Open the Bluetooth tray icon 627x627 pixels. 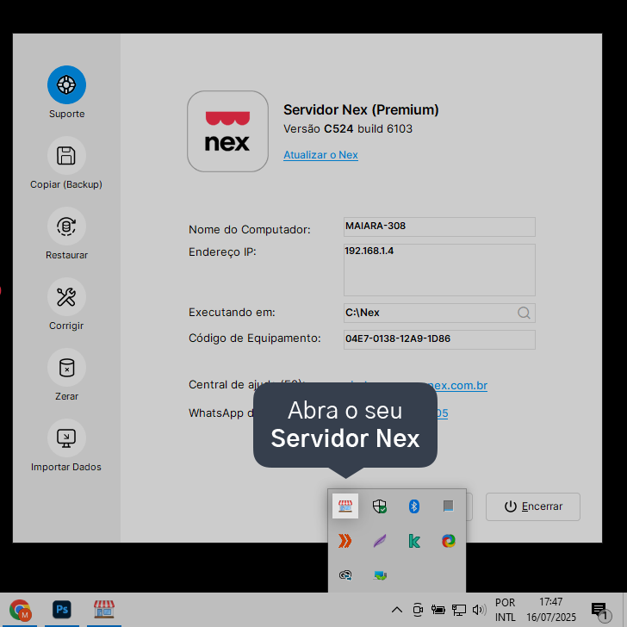414,506
